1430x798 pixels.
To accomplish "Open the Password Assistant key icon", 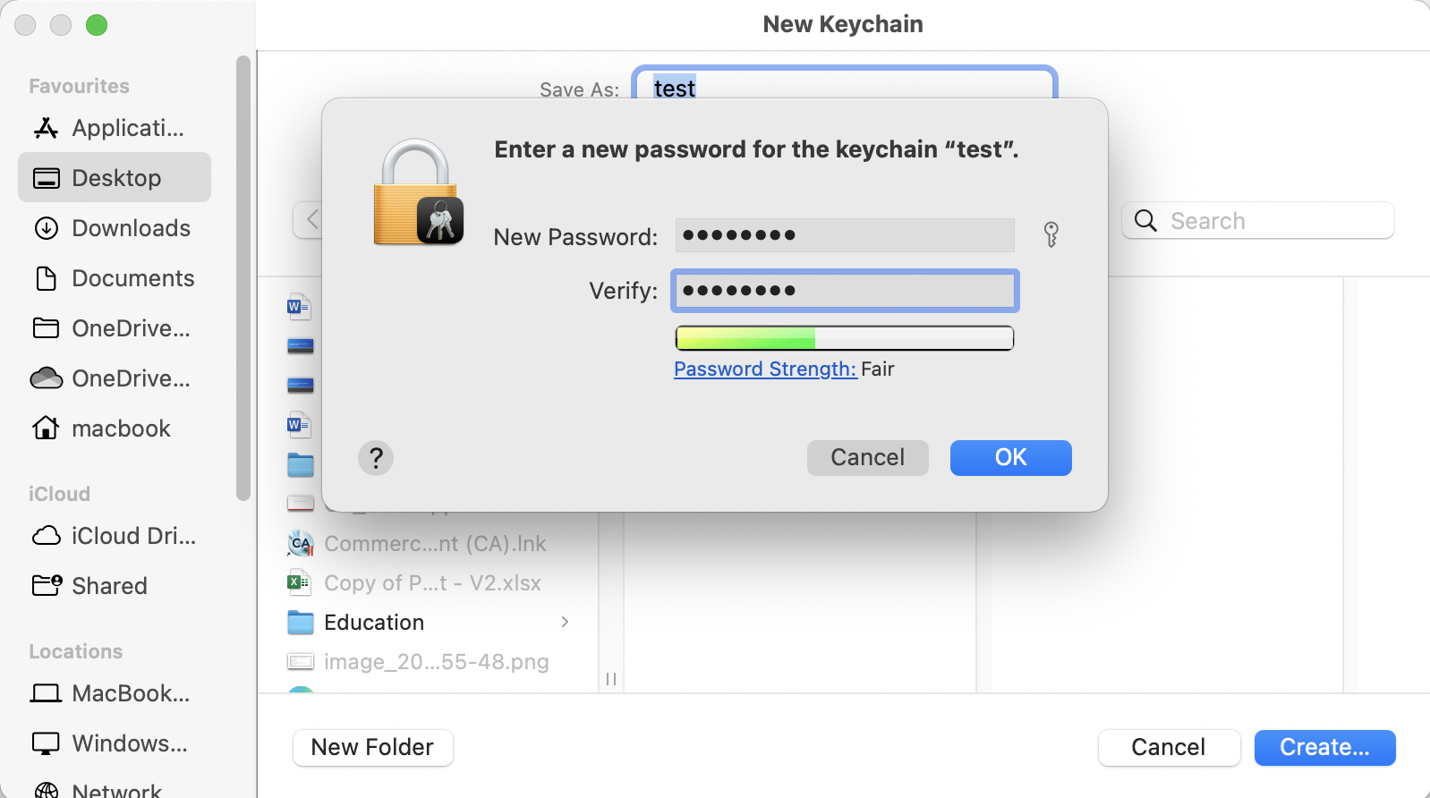I will pyautogui.click(x=1051, y=234).
